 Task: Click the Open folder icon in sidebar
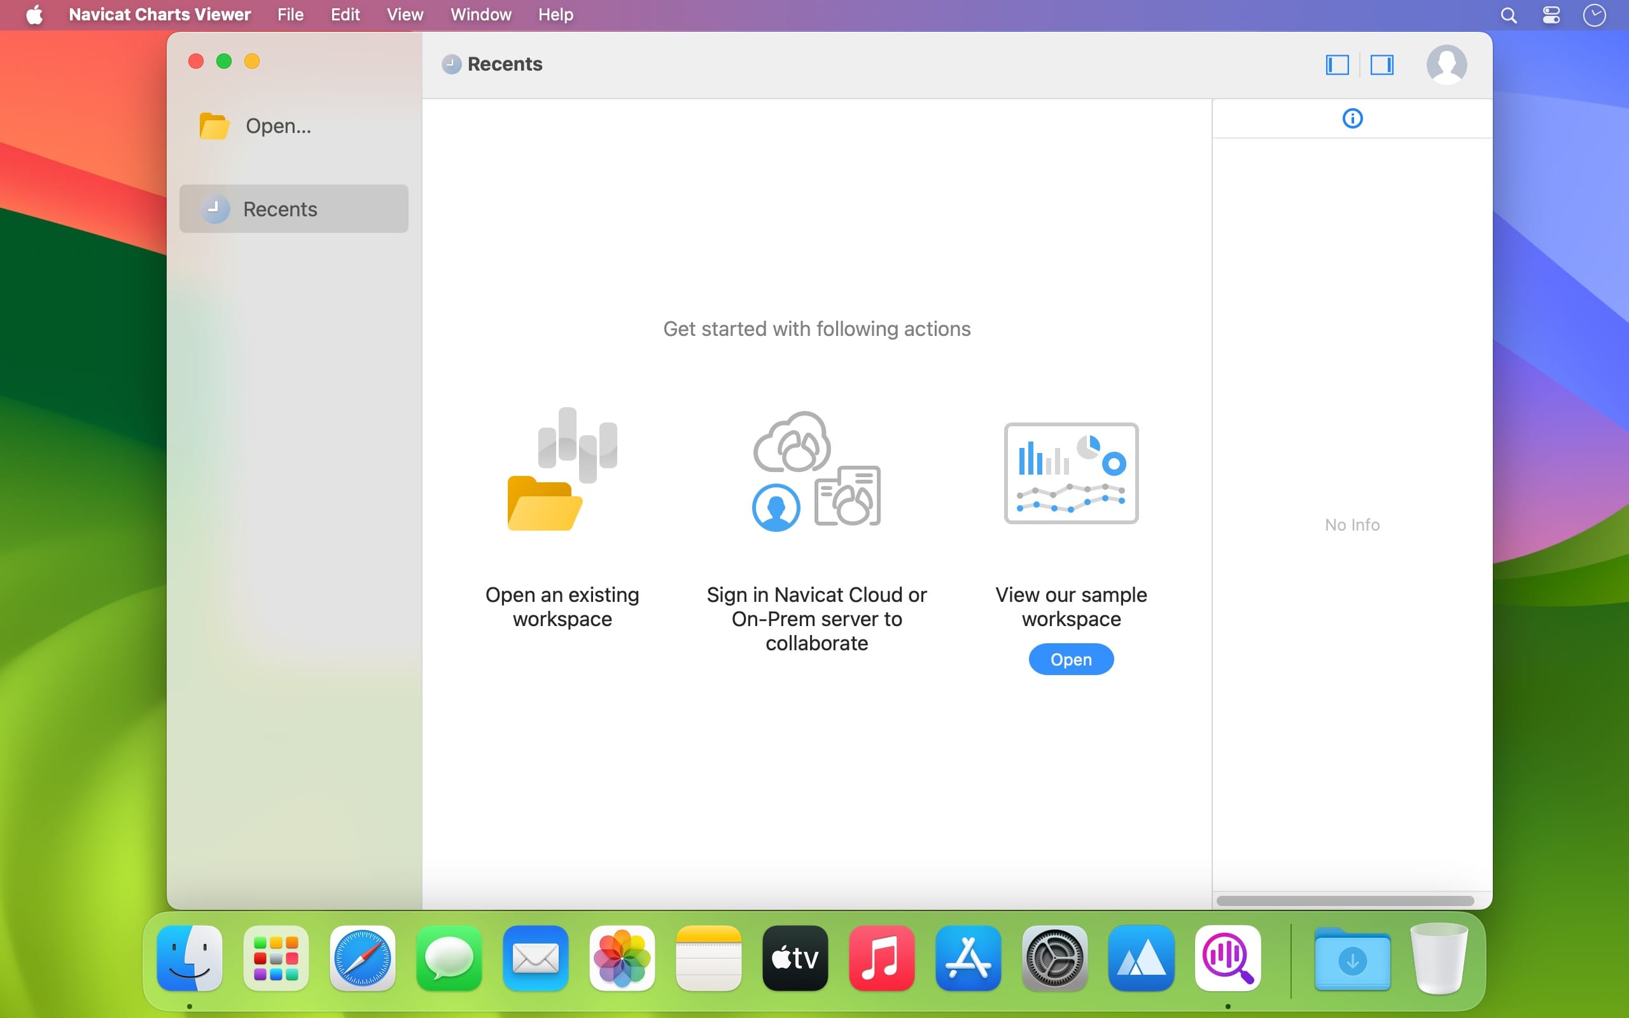[x=214, y=126]
